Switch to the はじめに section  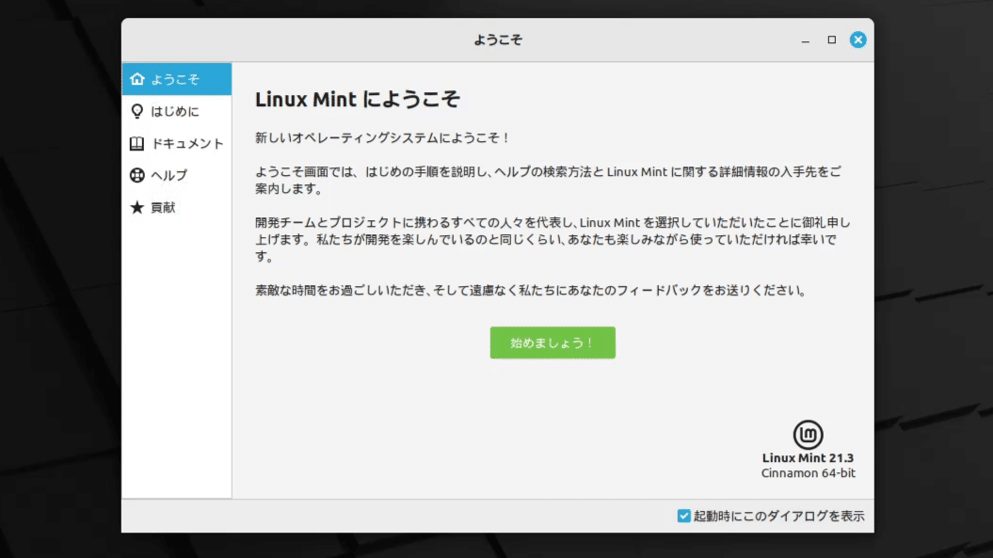tap(177, 111)
